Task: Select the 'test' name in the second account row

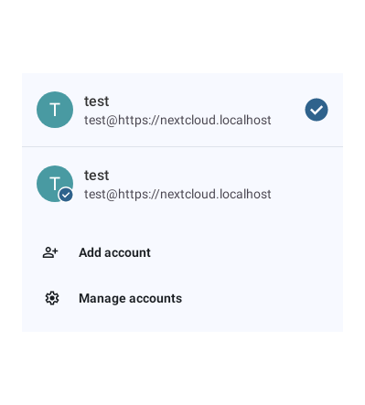Action: 96,176
